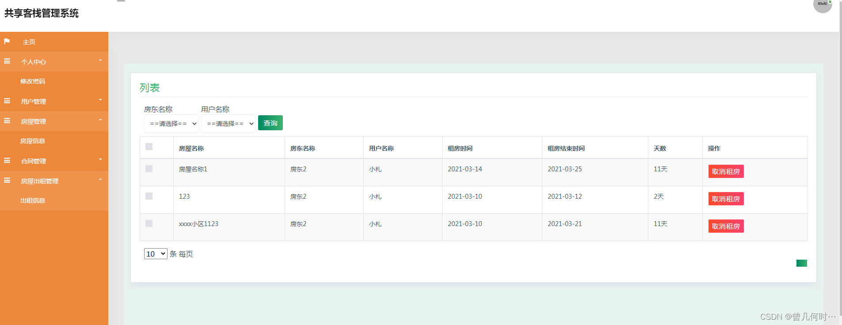Click the end date 2021-03-25
The image size is (842, 325).
[x=565, y=169]
